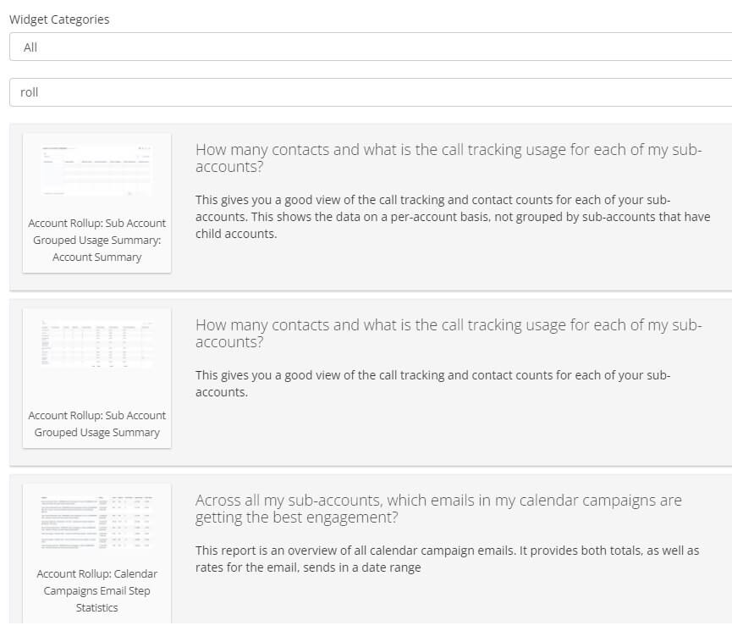Click the second widget's call tracking usage heading
732x631 pixels.
[x=449, y=334]
